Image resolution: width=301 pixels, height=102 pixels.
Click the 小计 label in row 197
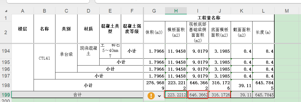pos(99,76)
